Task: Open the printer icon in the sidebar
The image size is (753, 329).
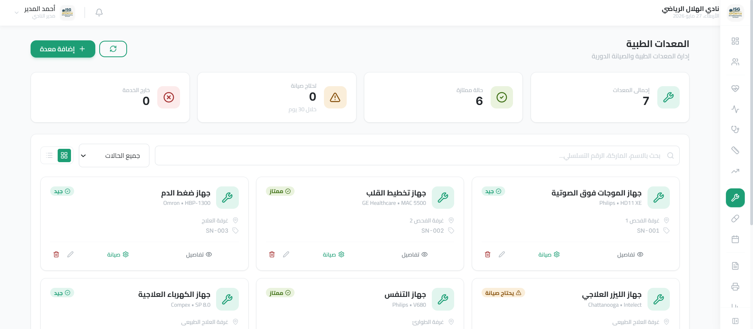Action: tap(735, 287)
